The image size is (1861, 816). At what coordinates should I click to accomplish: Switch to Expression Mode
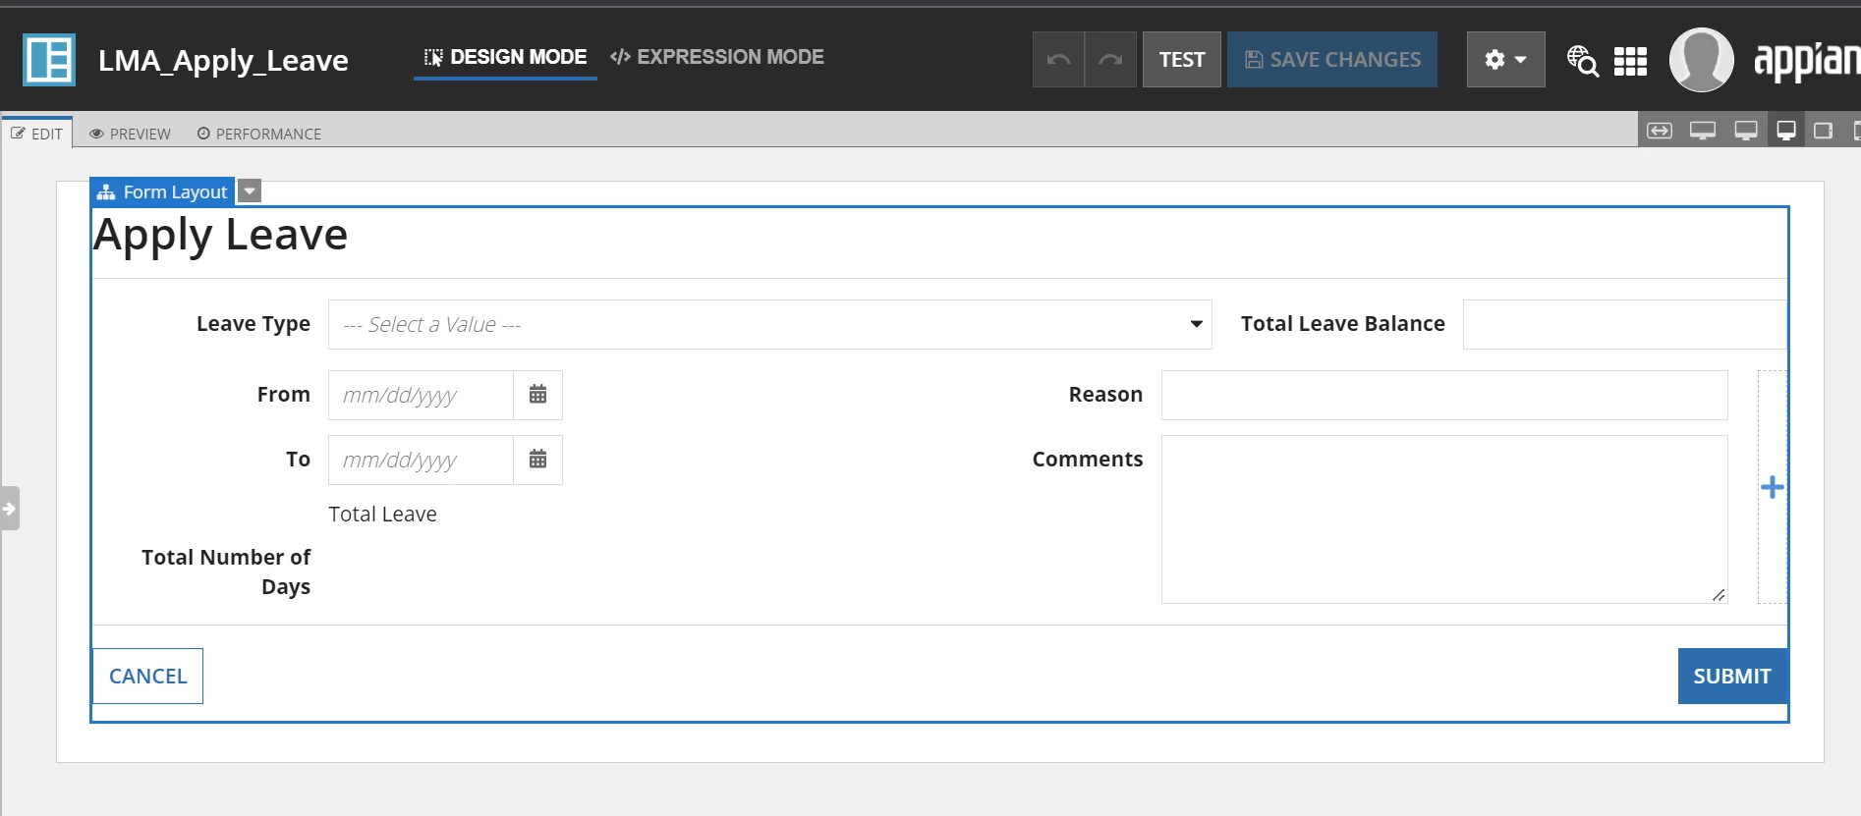[717, 57]
